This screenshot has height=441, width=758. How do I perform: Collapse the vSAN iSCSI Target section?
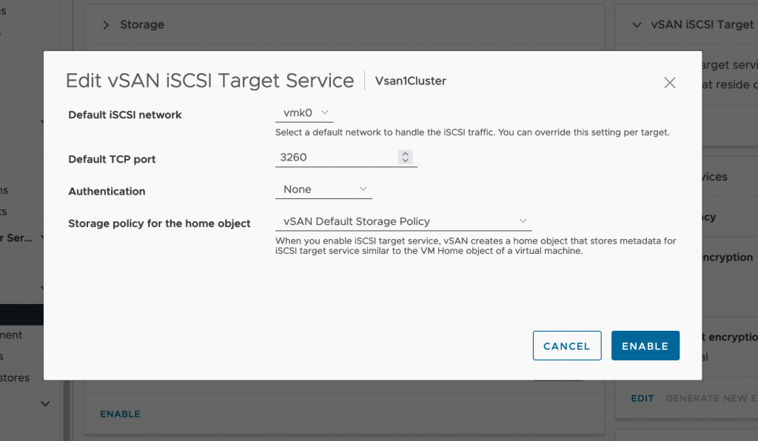(x=637, y=24)
